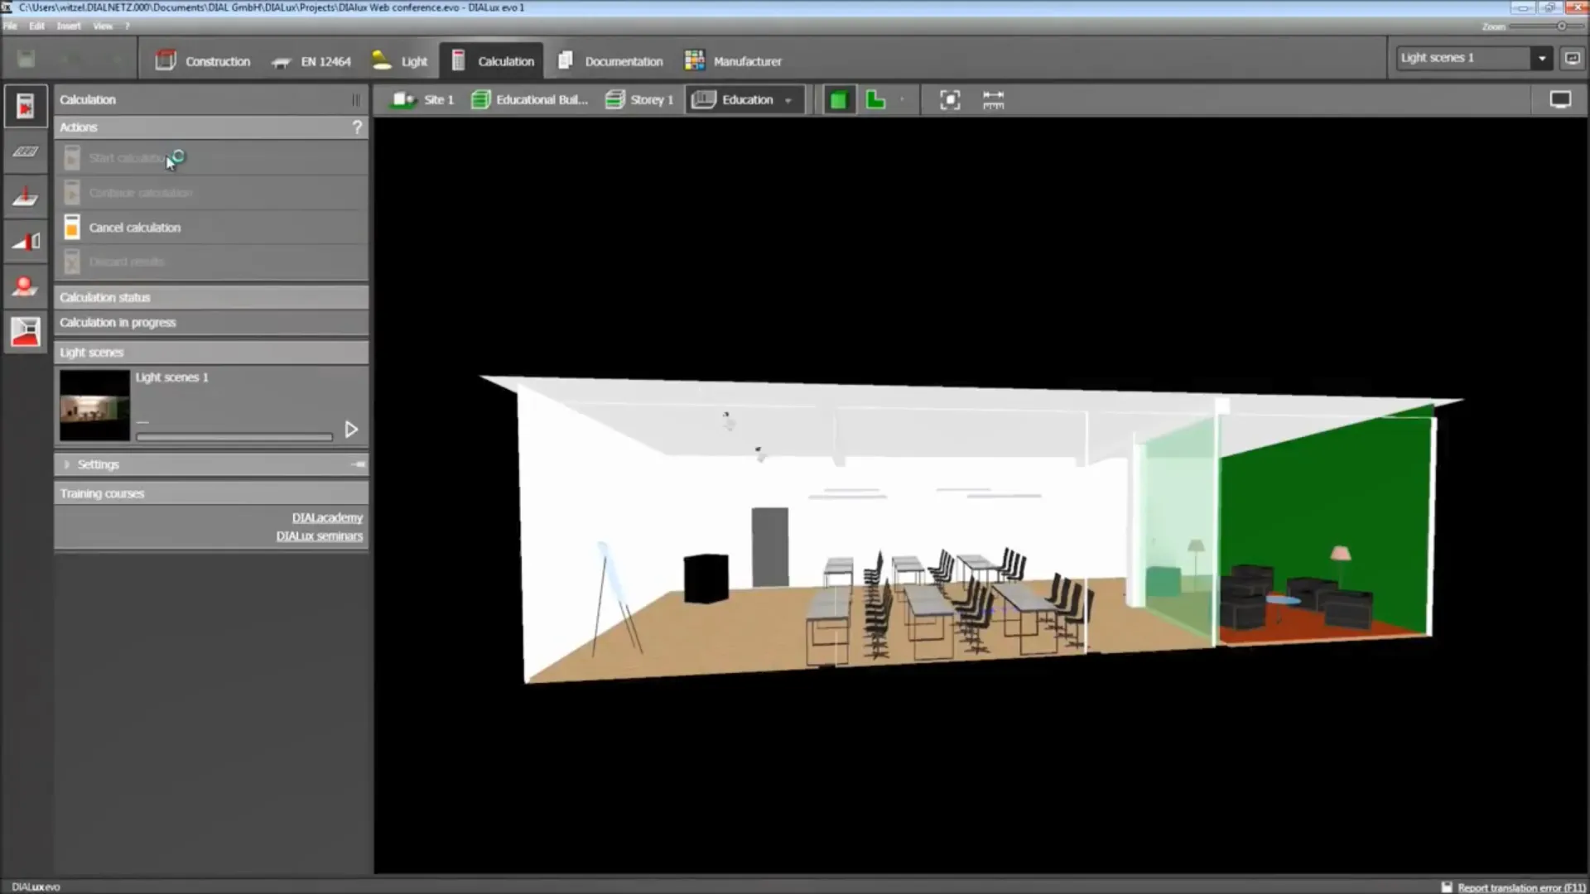The image size is (1590, 894).
Task: Click the Actions help question mark icon
Action: pyautogui.click(x=357, y=127)
